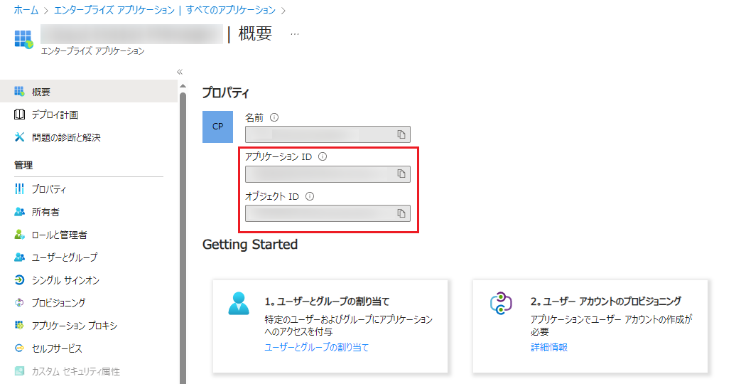This screenshot has width=741, height=384.
Task: Click the enterprise application header icon
Action: click(23, 39)
